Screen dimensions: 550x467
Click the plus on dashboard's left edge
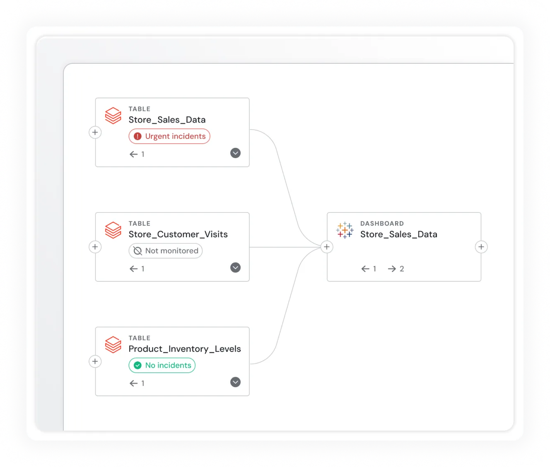tap(327, 247)
